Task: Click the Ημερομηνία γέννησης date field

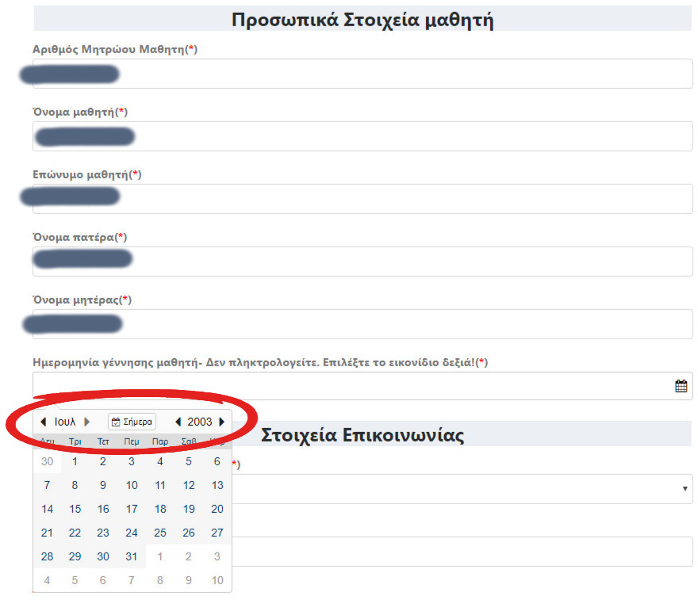Action: pos(349,386)
